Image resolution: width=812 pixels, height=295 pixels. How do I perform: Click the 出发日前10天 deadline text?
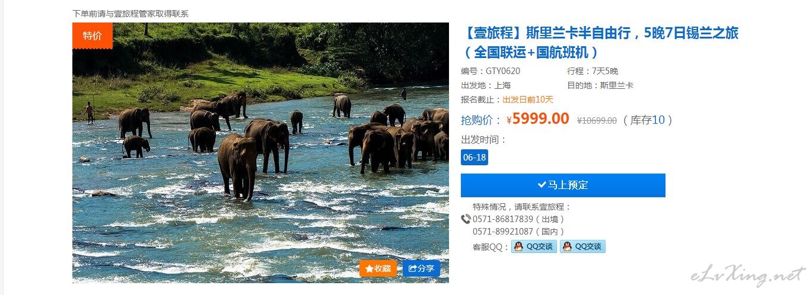(528, 100)
